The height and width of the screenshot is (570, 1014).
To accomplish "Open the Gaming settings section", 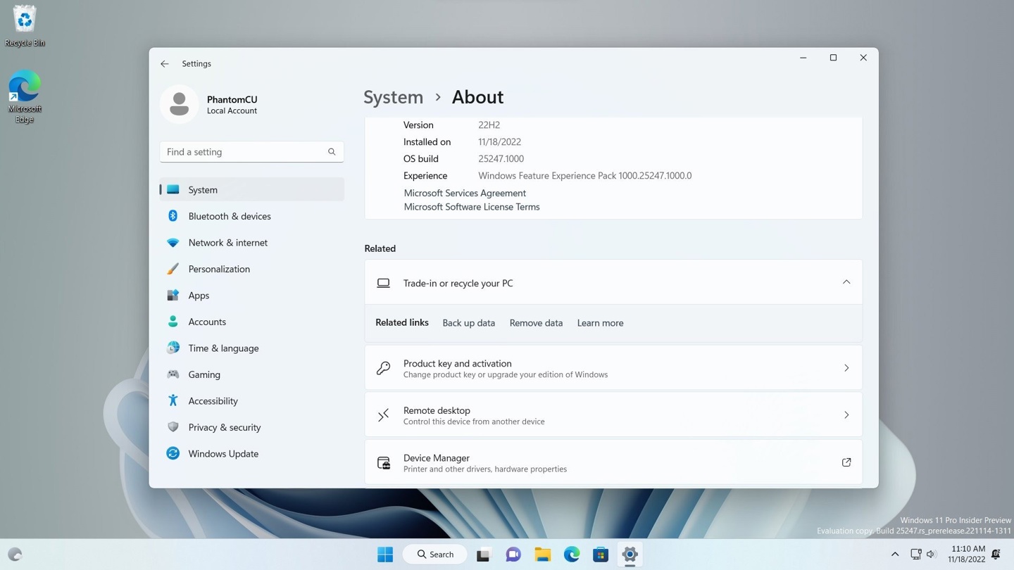I will pos(204,374).
